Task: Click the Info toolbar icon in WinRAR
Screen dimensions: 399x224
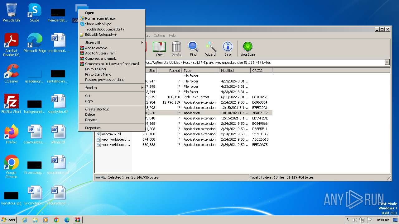Action: pyautogui.click(x=228, y=49)
